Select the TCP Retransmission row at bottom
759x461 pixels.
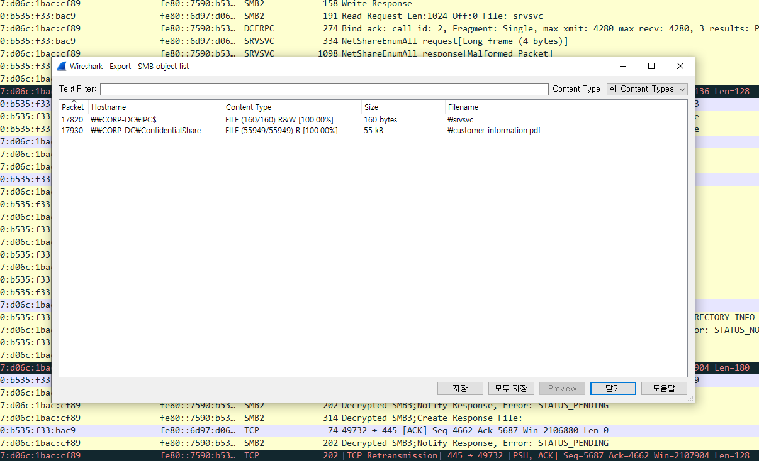coord(379,455)
